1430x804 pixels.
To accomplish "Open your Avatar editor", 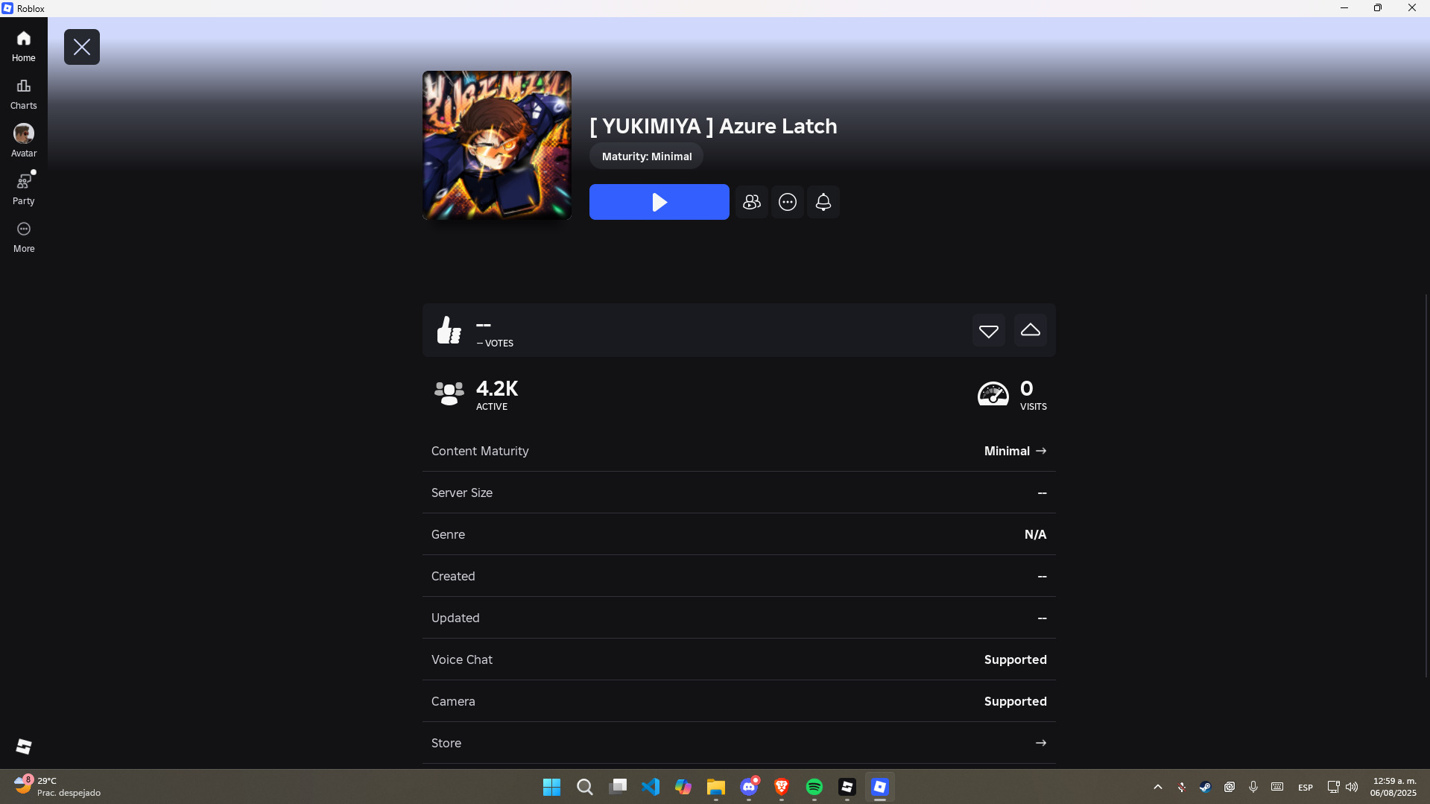I will (x=23, y=140).
